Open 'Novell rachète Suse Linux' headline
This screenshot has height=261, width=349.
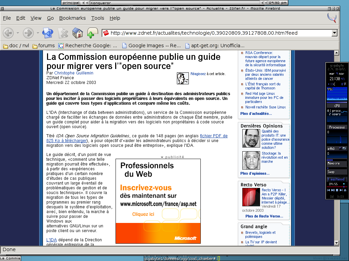pos(265,107)
